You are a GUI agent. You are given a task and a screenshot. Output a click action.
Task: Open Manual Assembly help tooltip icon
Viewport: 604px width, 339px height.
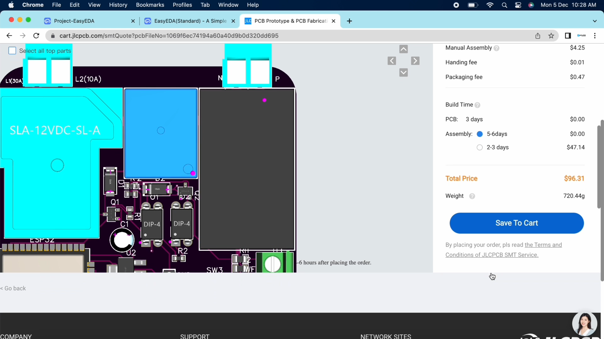(496, 48)
